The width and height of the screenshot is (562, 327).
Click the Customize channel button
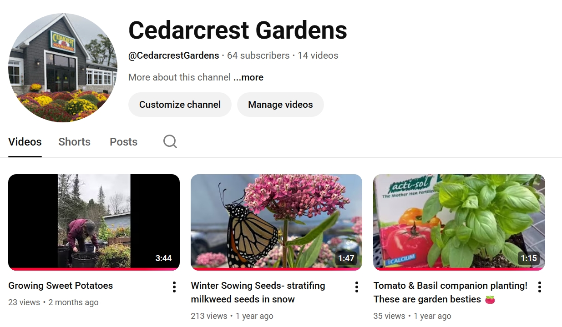coord(180,105)
